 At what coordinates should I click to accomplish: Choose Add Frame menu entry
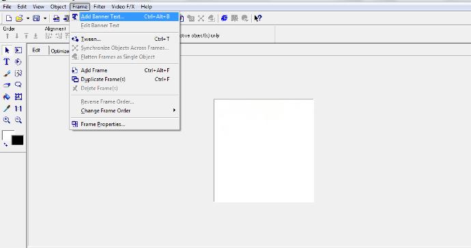[x=125, y=70]
